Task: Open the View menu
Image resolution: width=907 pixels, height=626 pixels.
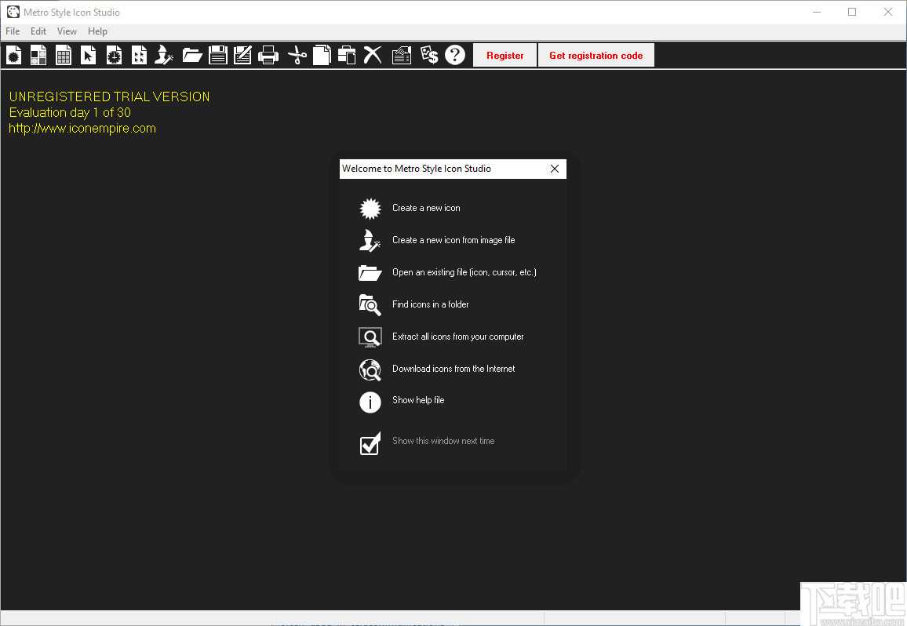Action: click(x=67, y=31)
